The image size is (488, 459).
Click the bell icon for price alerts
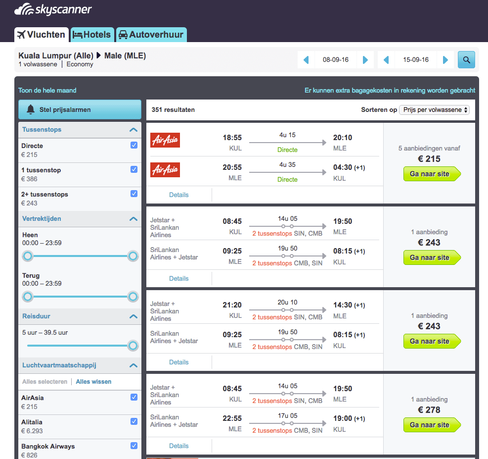pos(31,109)
